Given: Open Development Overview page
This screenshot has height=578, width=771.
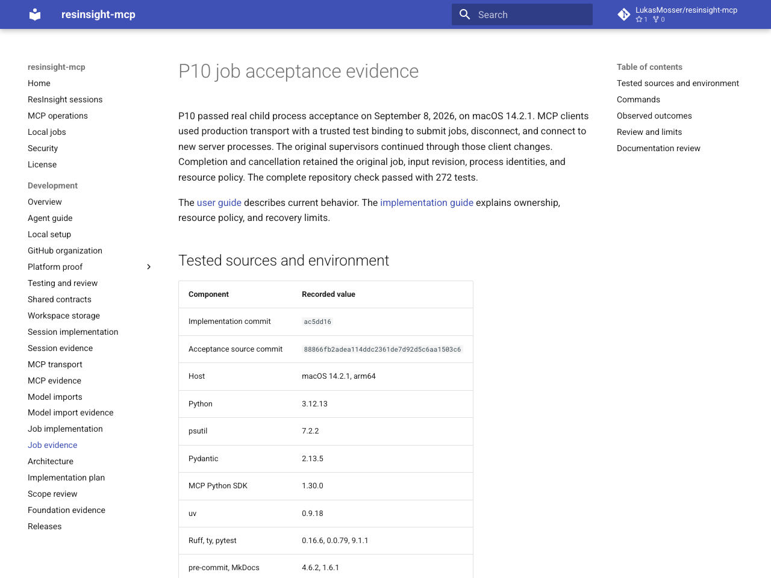Looking at the screenshot, I should click(45, 202).
